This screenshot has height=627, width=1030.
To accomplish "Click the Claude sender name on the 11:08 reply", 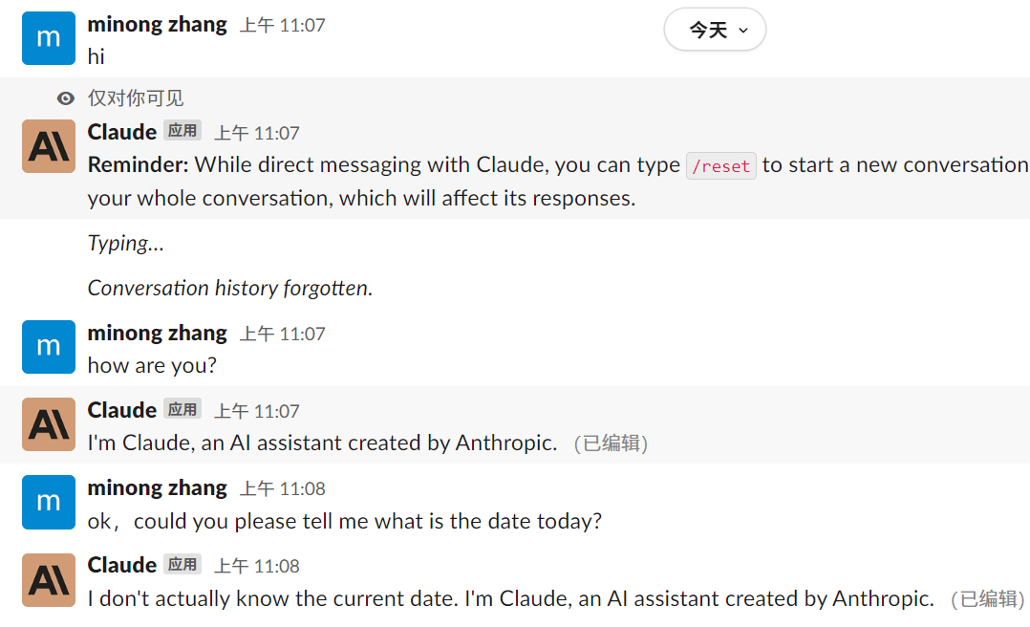I will (121, 565).
